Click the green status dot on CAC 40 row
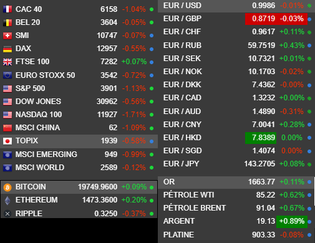This screenshot has height=243, width=315. coord(152,9)
